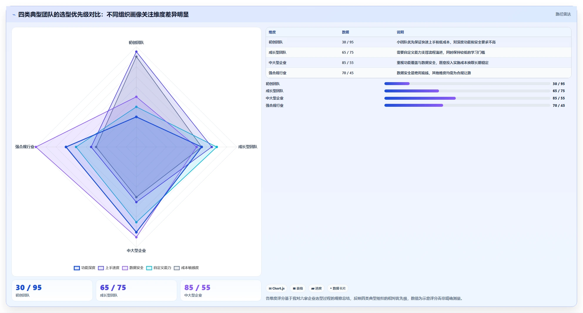Screen dimensions: 583x313
Task: Click the small icon before the panel title
Action: tap(14, 15)
